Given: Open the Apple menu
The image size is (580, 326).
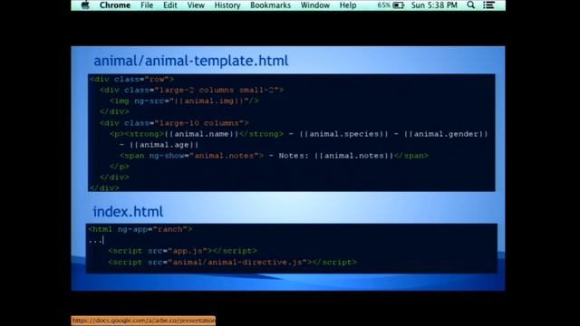Looking at the screenshot, I should point(85,5).
